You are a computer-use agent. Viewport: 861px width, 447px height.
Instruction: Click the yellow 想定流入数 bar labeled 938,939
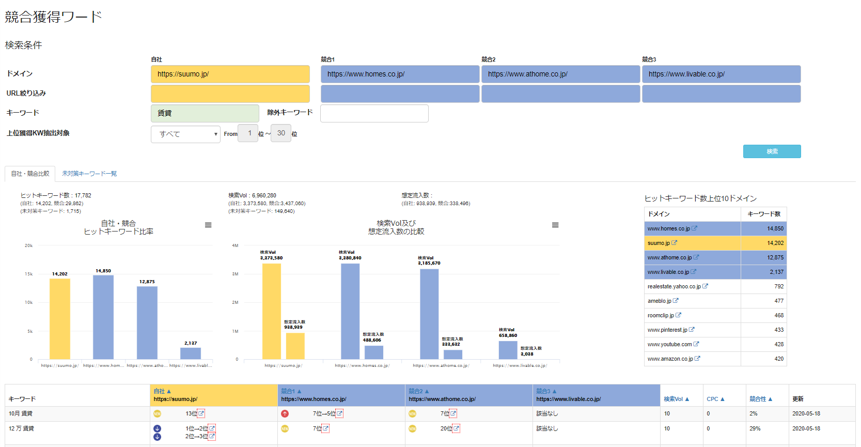295,346
